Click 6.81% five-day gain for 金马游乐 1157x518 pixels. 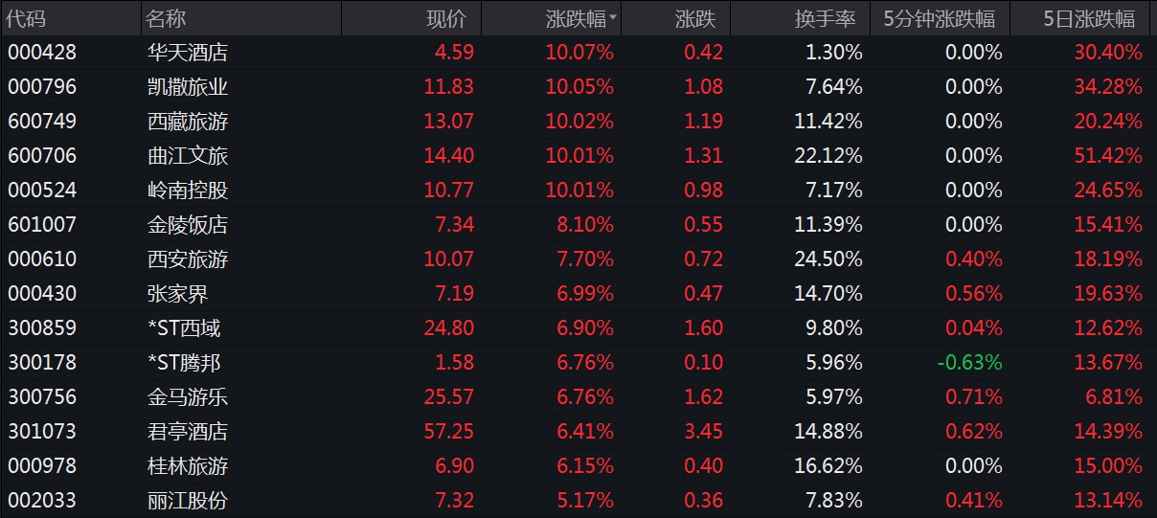[x=1114, y=397]
